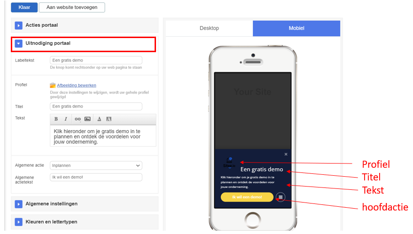This screenshot has width=413, height=234.
Task: Collapse the Uitnodiging portaal section
Action: coord(18,44)
